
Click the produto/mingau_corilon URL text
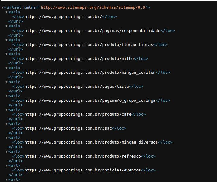coord(90,73)
